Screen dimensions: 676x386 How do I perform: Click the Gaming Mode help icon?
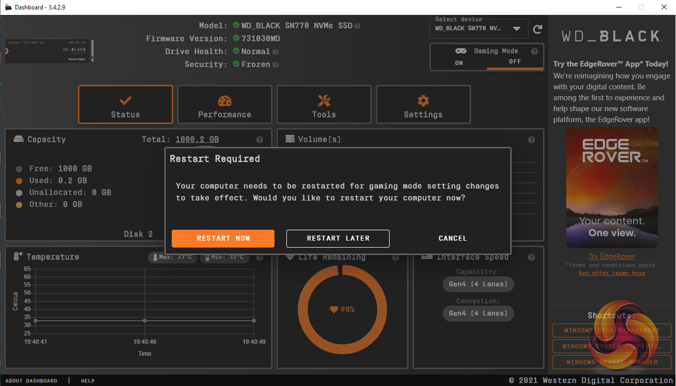535,51
